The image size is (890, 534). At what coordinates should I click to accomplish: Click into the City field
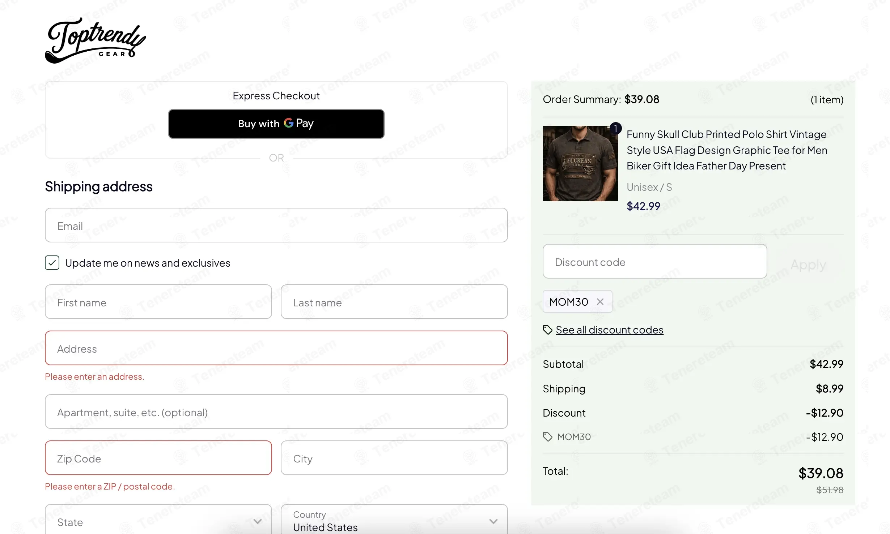(x=394, y=458)
